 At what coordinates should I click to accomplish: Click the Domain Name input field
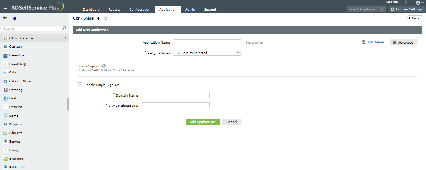click(176, 95)
